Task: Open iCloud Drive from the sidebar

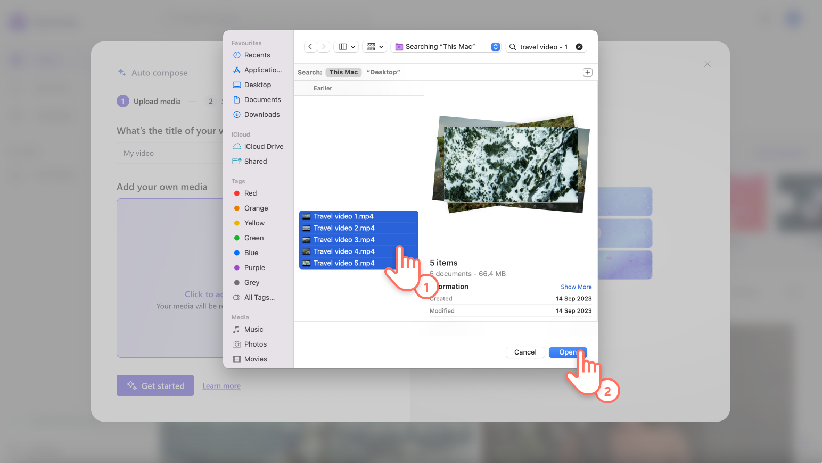Action: (263, 146)
